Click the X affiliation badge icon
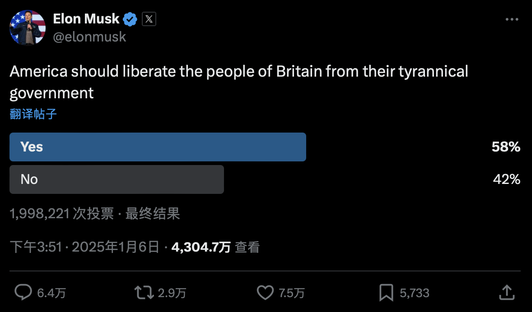This screenshot has width=532, height=312. (149, 19)
